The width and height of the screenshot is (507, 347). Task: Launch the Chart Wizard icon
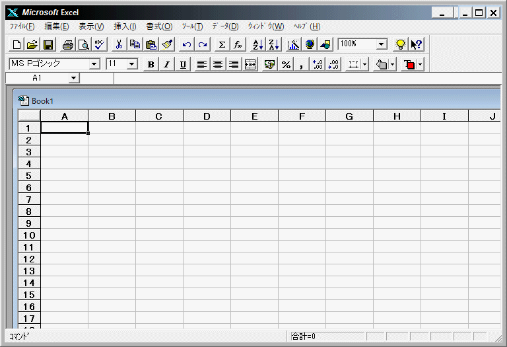294,44
